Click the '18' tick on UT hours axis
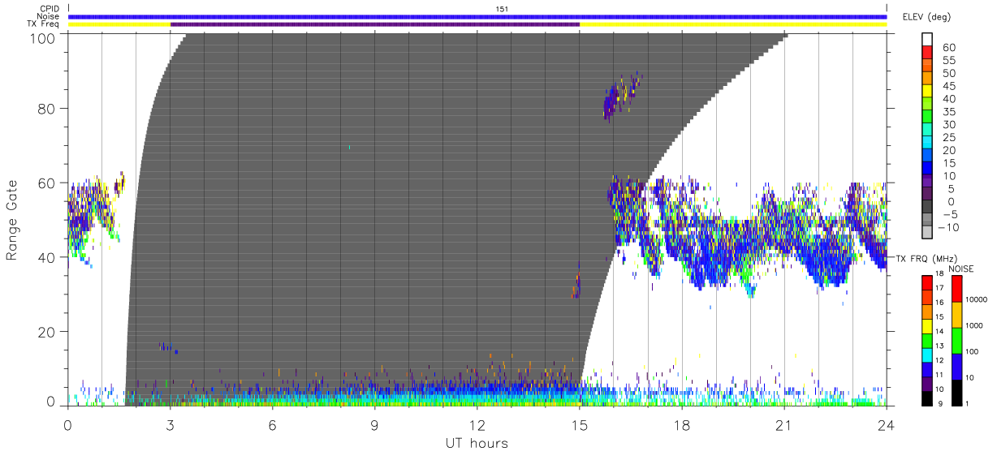Image resolution: width=997 pixels, height=460 pixels. pyautogui.click(x=682, y=424)
